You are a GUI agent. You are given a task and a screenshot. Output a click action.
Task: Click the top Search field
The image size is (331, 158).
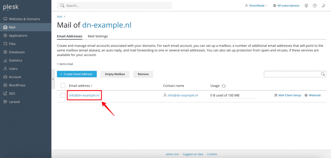(115, 6)
